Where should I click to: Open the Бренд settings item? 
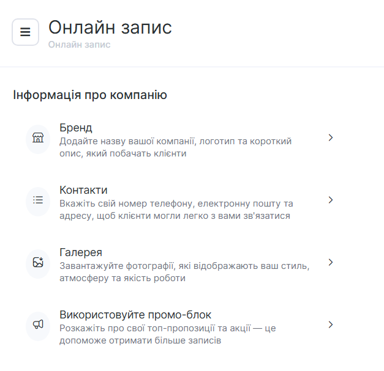coord(76,128)
